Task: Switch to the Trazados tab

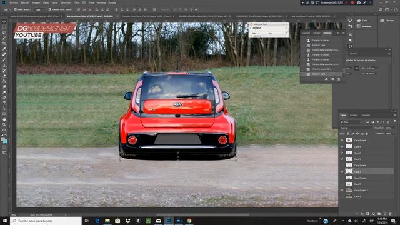Action: 366,115
